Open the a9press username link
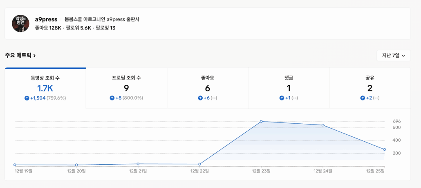 point(46,19)
